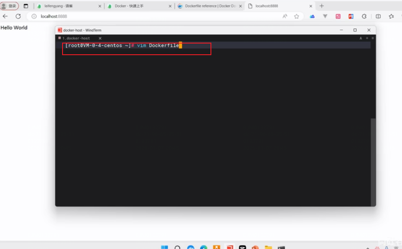Open the blue cloud extension icon
Image resolution: width=402 pixels, height=249 pixels.
[x=312, y=16]
